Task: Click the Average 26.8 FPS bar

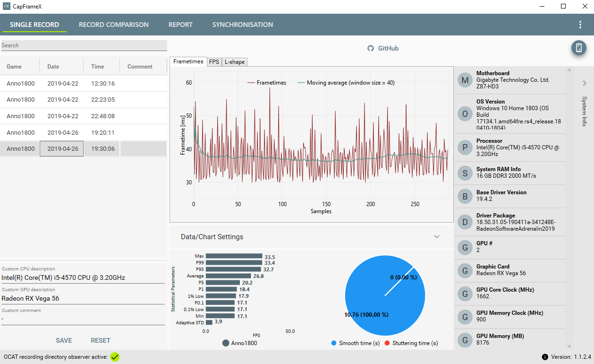Action: click(x=228, y=276)
